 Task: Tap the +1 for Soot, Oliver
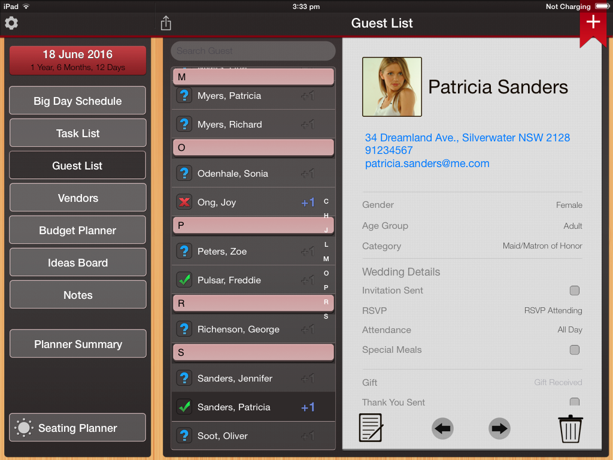308,436
